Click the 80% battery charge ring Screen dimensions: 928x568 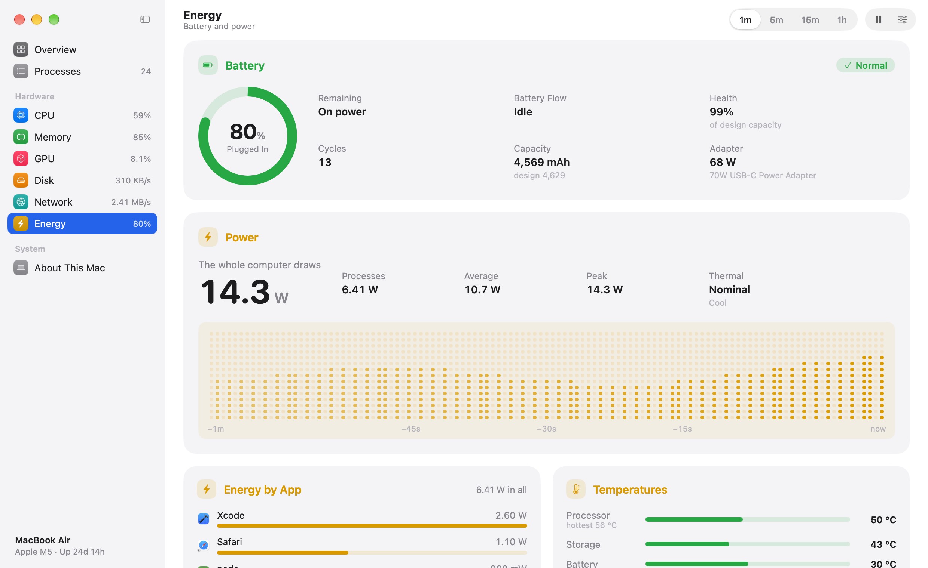pos(247,136)
